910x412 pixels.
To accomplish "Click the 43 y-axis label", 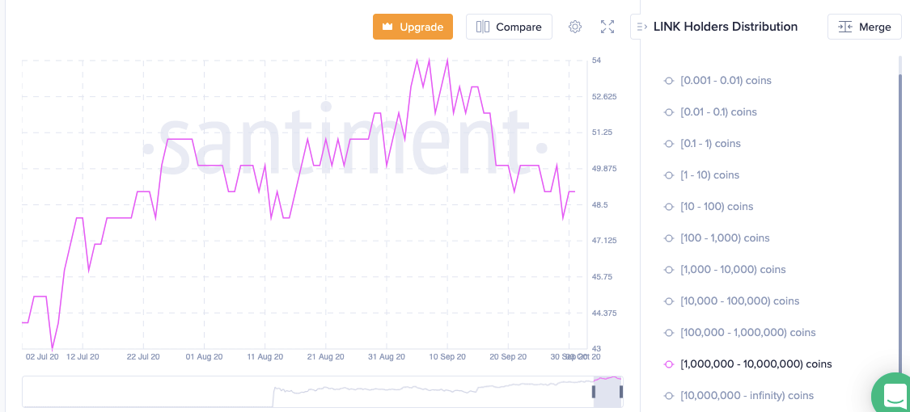I will [596, 349].
